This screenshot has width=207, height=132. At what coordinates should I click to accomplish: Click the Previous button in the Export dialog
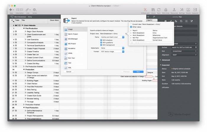pos(126,72)
